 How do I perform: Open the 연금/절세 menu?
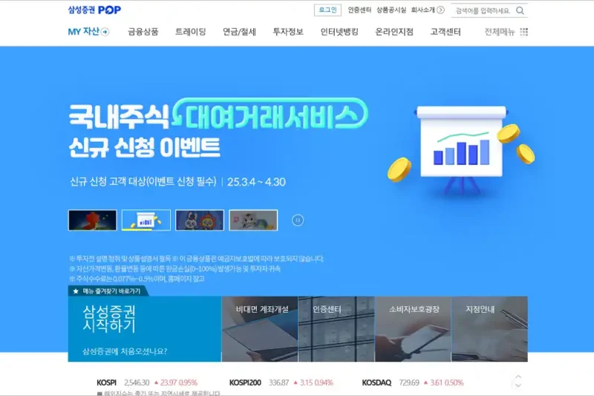(x=239, y=32)
